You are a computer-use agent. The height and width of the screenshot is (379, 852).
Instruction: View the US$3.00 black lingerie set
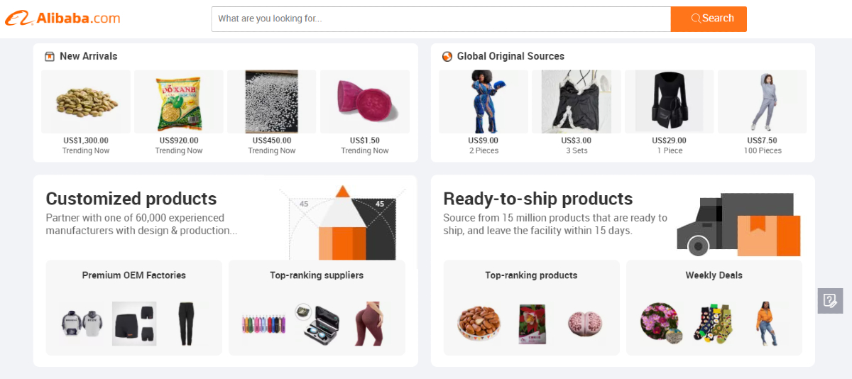pyautogui.click(x=577, y=101)
